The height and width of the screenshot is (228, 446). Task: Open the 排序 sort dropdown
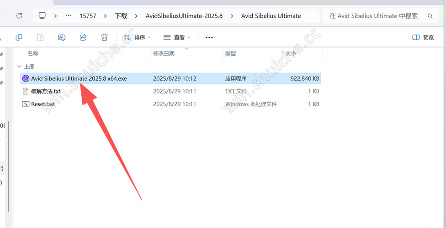click(138, 37)
